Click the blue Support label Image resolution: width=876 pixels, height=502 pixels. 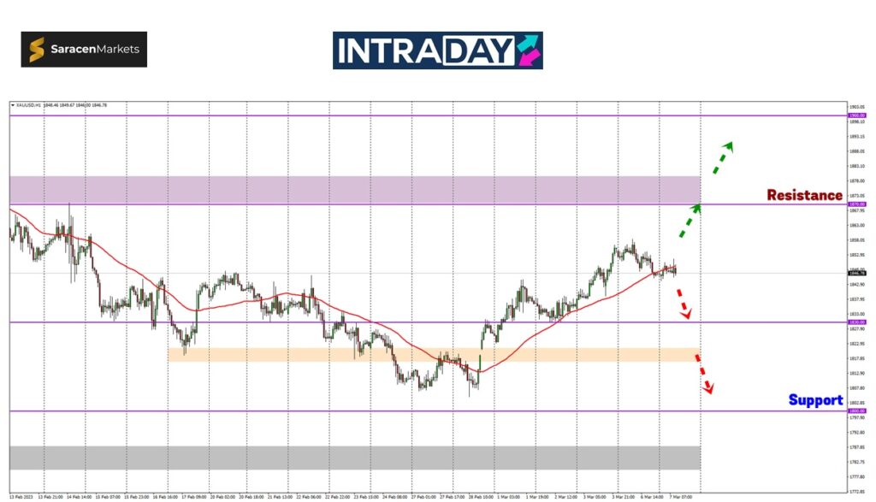814,399
